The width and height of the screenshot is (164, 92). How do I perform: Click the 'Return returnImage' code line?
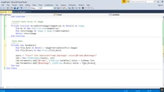tap(26, 33)
